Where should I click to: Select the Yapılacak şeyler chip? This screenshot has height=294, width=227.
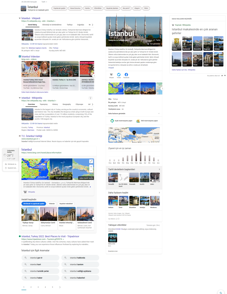click(x=59, y=8)
